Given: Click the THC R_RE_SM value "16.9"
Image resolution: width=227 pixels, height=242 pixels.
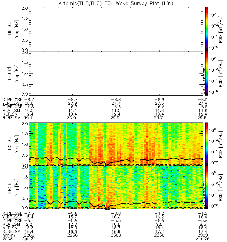Looking at the screenshot, I should 116,231.
